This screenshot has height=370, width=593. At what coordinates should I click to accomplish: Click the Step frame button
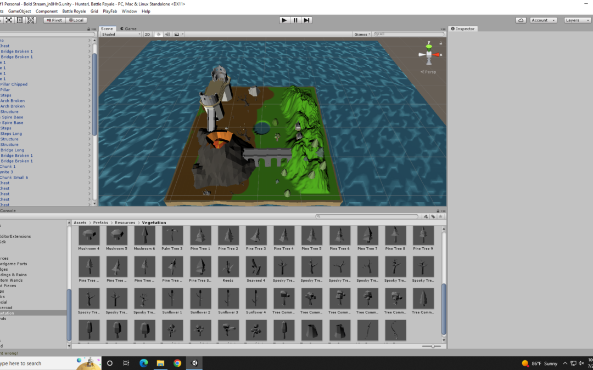tap(307, 20)
